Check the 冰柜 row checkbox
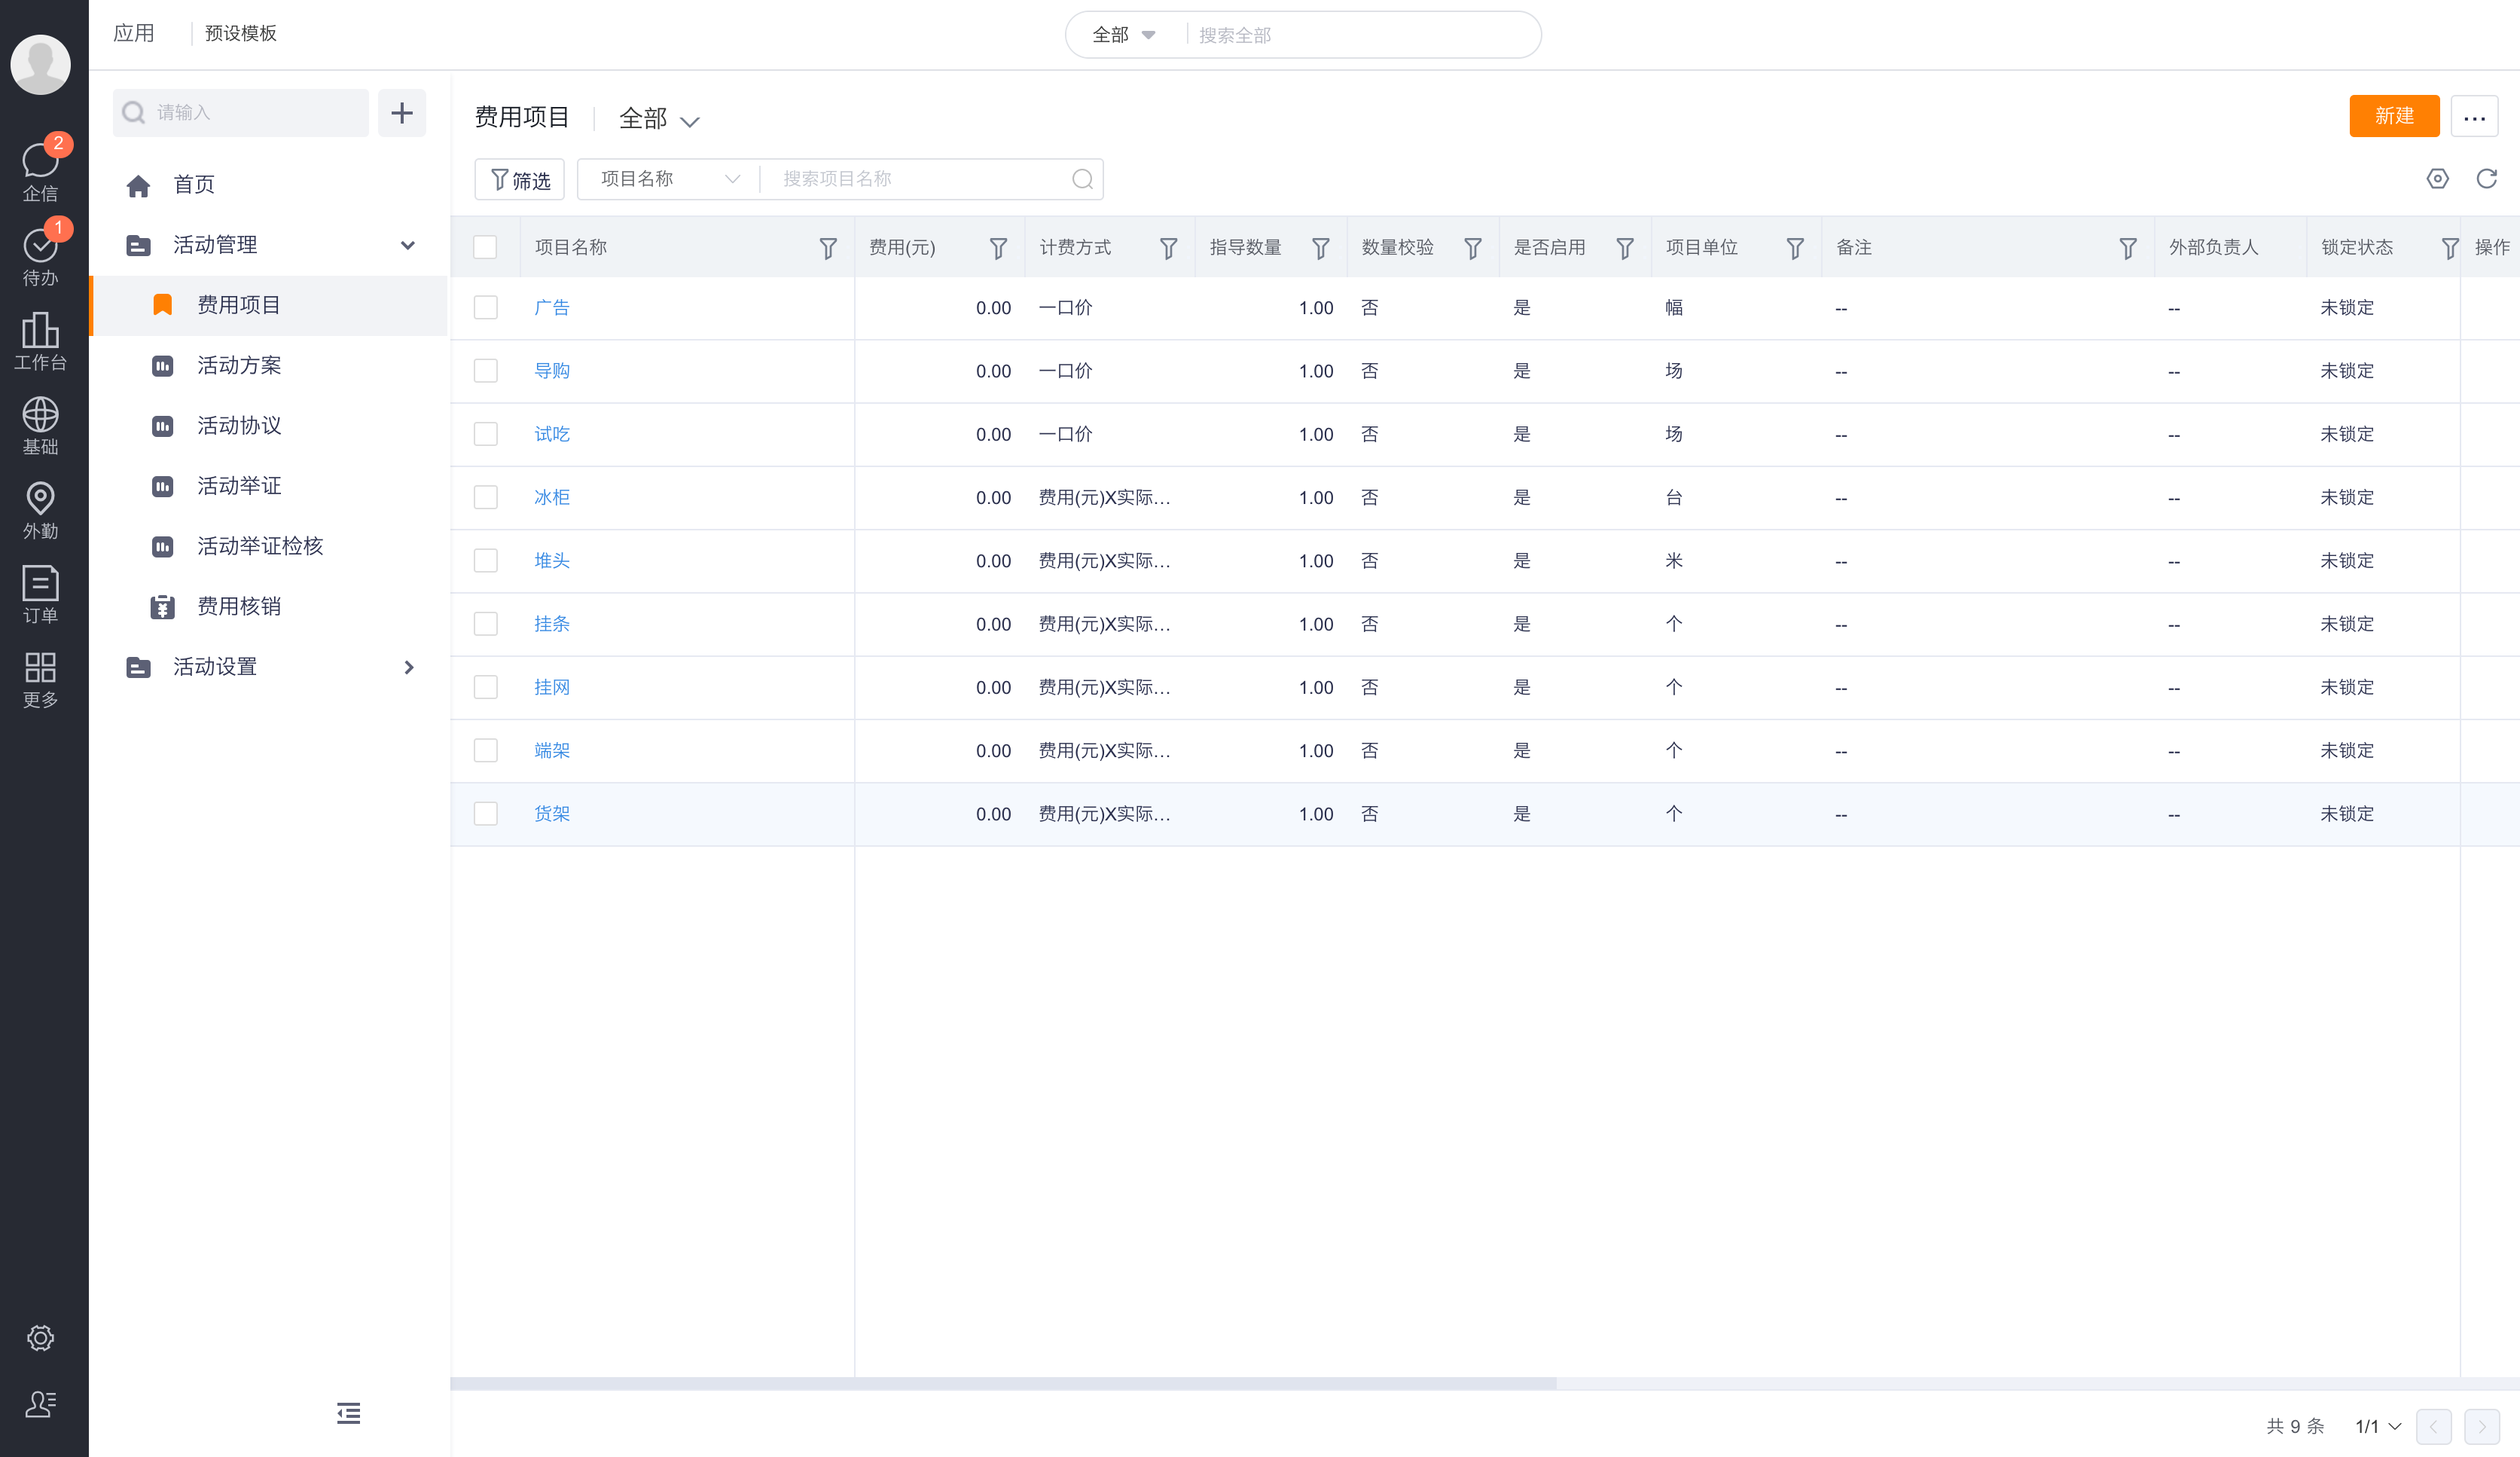Image resolution: width=2520 pixels, height=1457 pixels. [x=485, y=497]
